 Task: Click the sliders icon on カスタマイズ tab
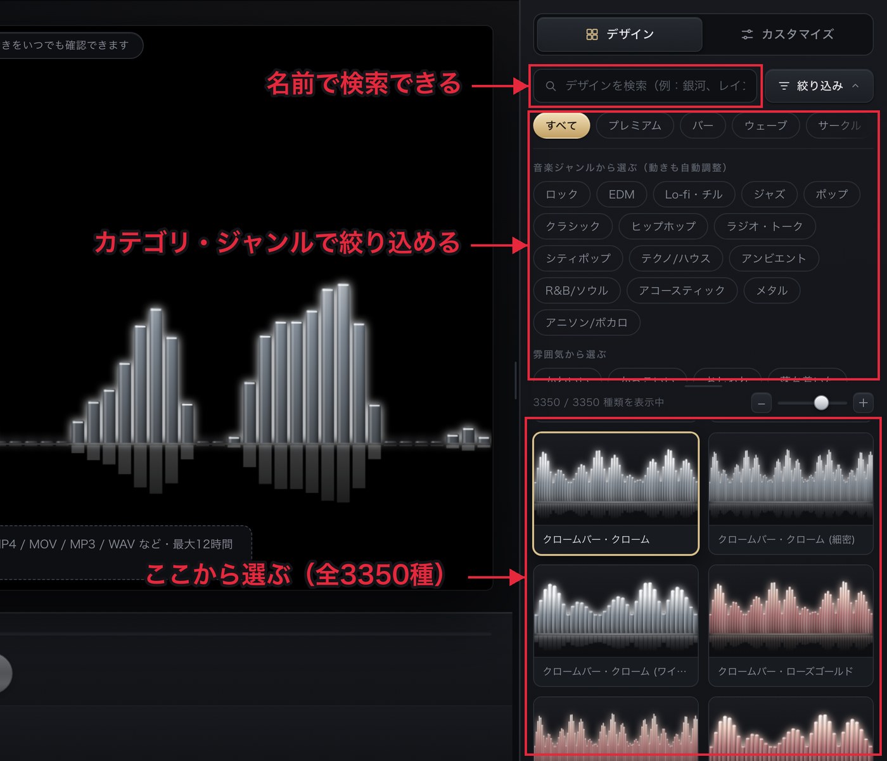[x=748, y=34]
